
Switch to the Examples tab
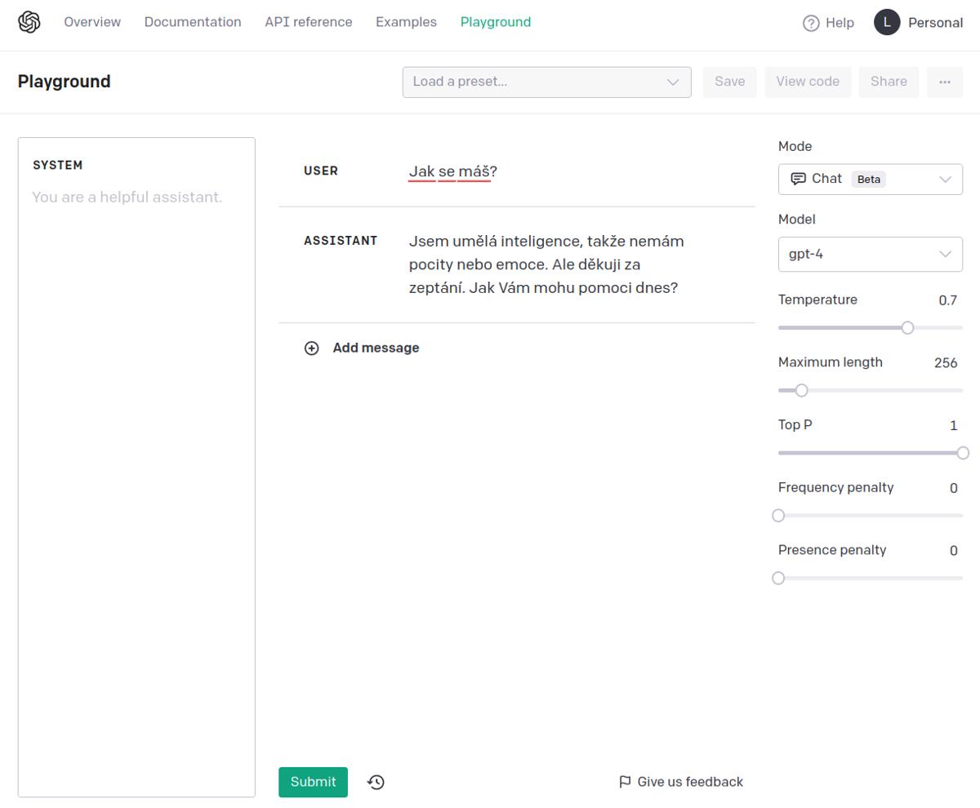pyautogui.click(x=406, y=22)
